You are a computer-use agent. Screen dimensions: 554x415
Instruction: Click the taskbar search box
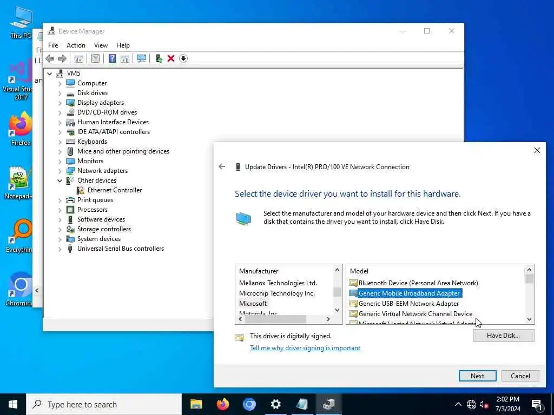click(104, 404)
